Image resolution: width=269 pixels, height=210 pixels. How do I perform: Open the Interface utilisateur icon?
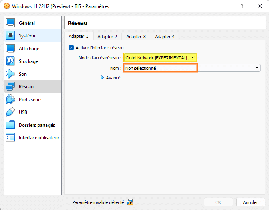(x=10, y=137)
